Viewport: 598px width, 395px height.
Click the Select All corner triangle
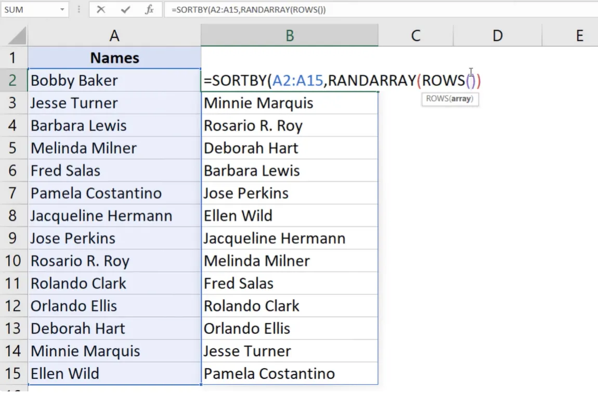(17, 36)
